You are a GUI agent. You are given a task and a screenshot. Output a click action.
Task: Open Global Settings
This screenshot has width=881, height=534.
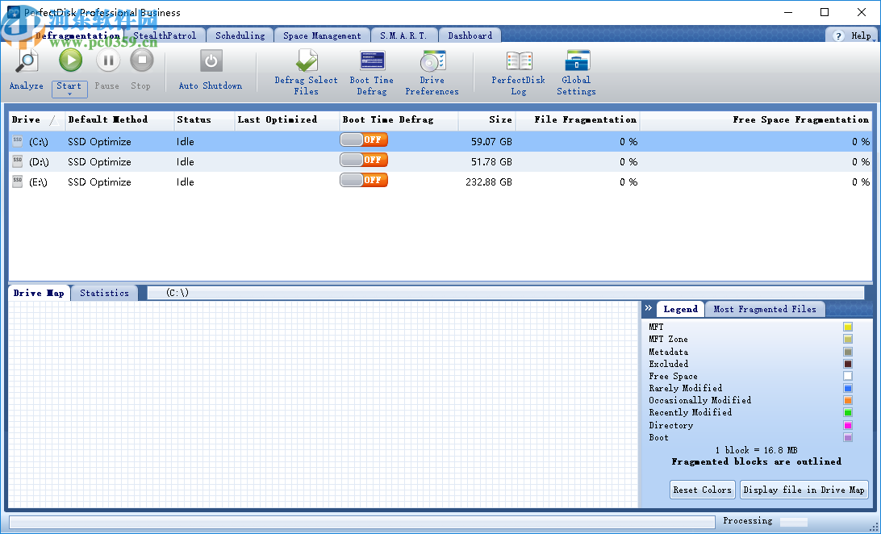tap(576, 71)
